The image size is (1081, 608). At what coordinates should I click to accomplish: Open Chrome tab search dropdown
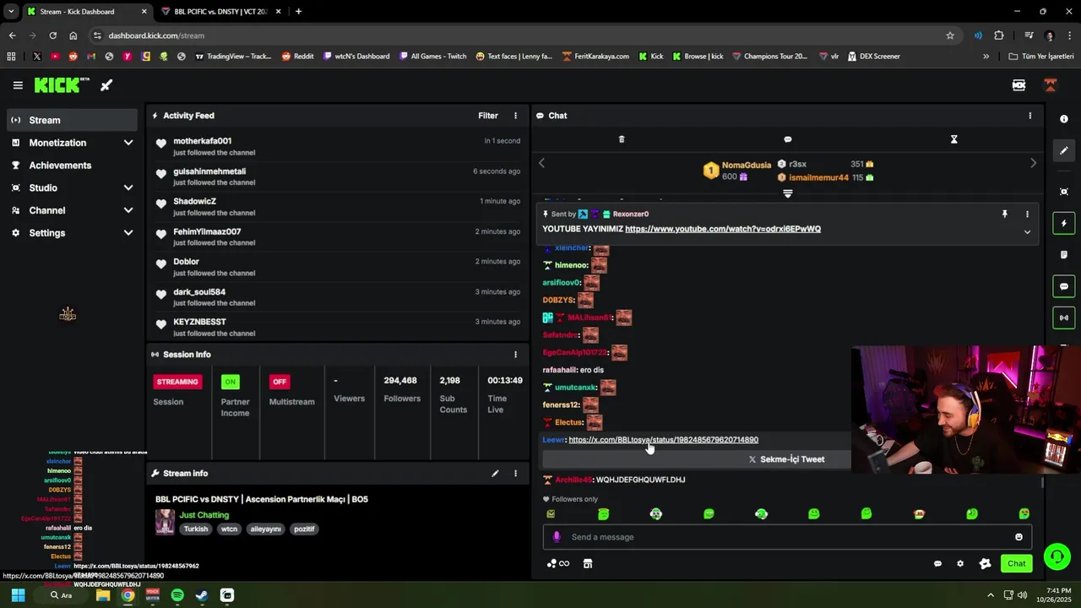pos(11,11)
